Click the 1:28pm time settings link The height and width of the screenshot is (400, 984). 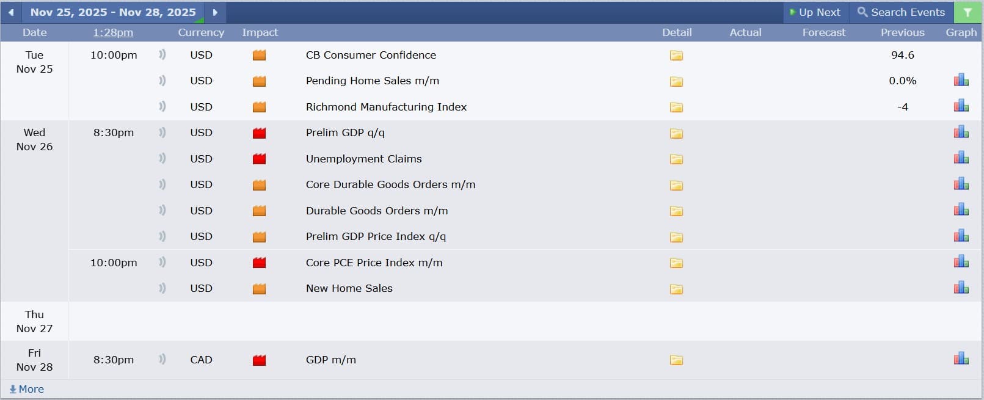113,32
